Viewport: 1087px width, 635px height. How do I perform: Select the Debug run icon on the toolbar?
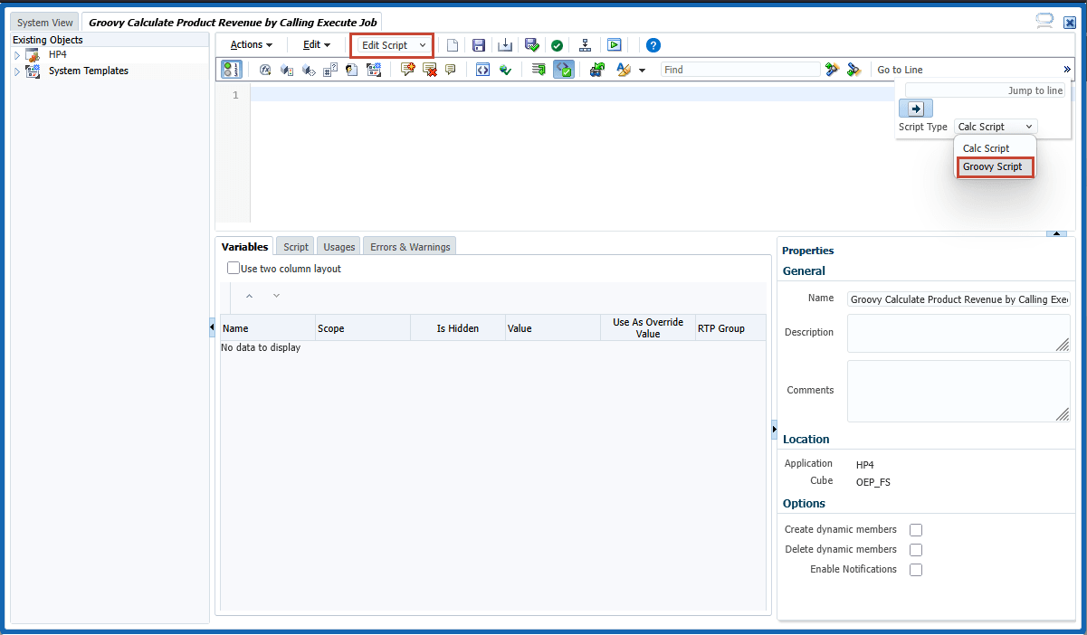[x=615, y=44]
